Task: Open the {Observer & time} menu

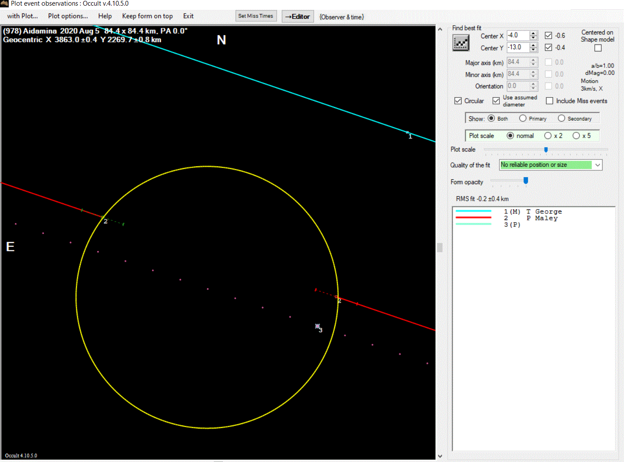Action: [342, 17]
